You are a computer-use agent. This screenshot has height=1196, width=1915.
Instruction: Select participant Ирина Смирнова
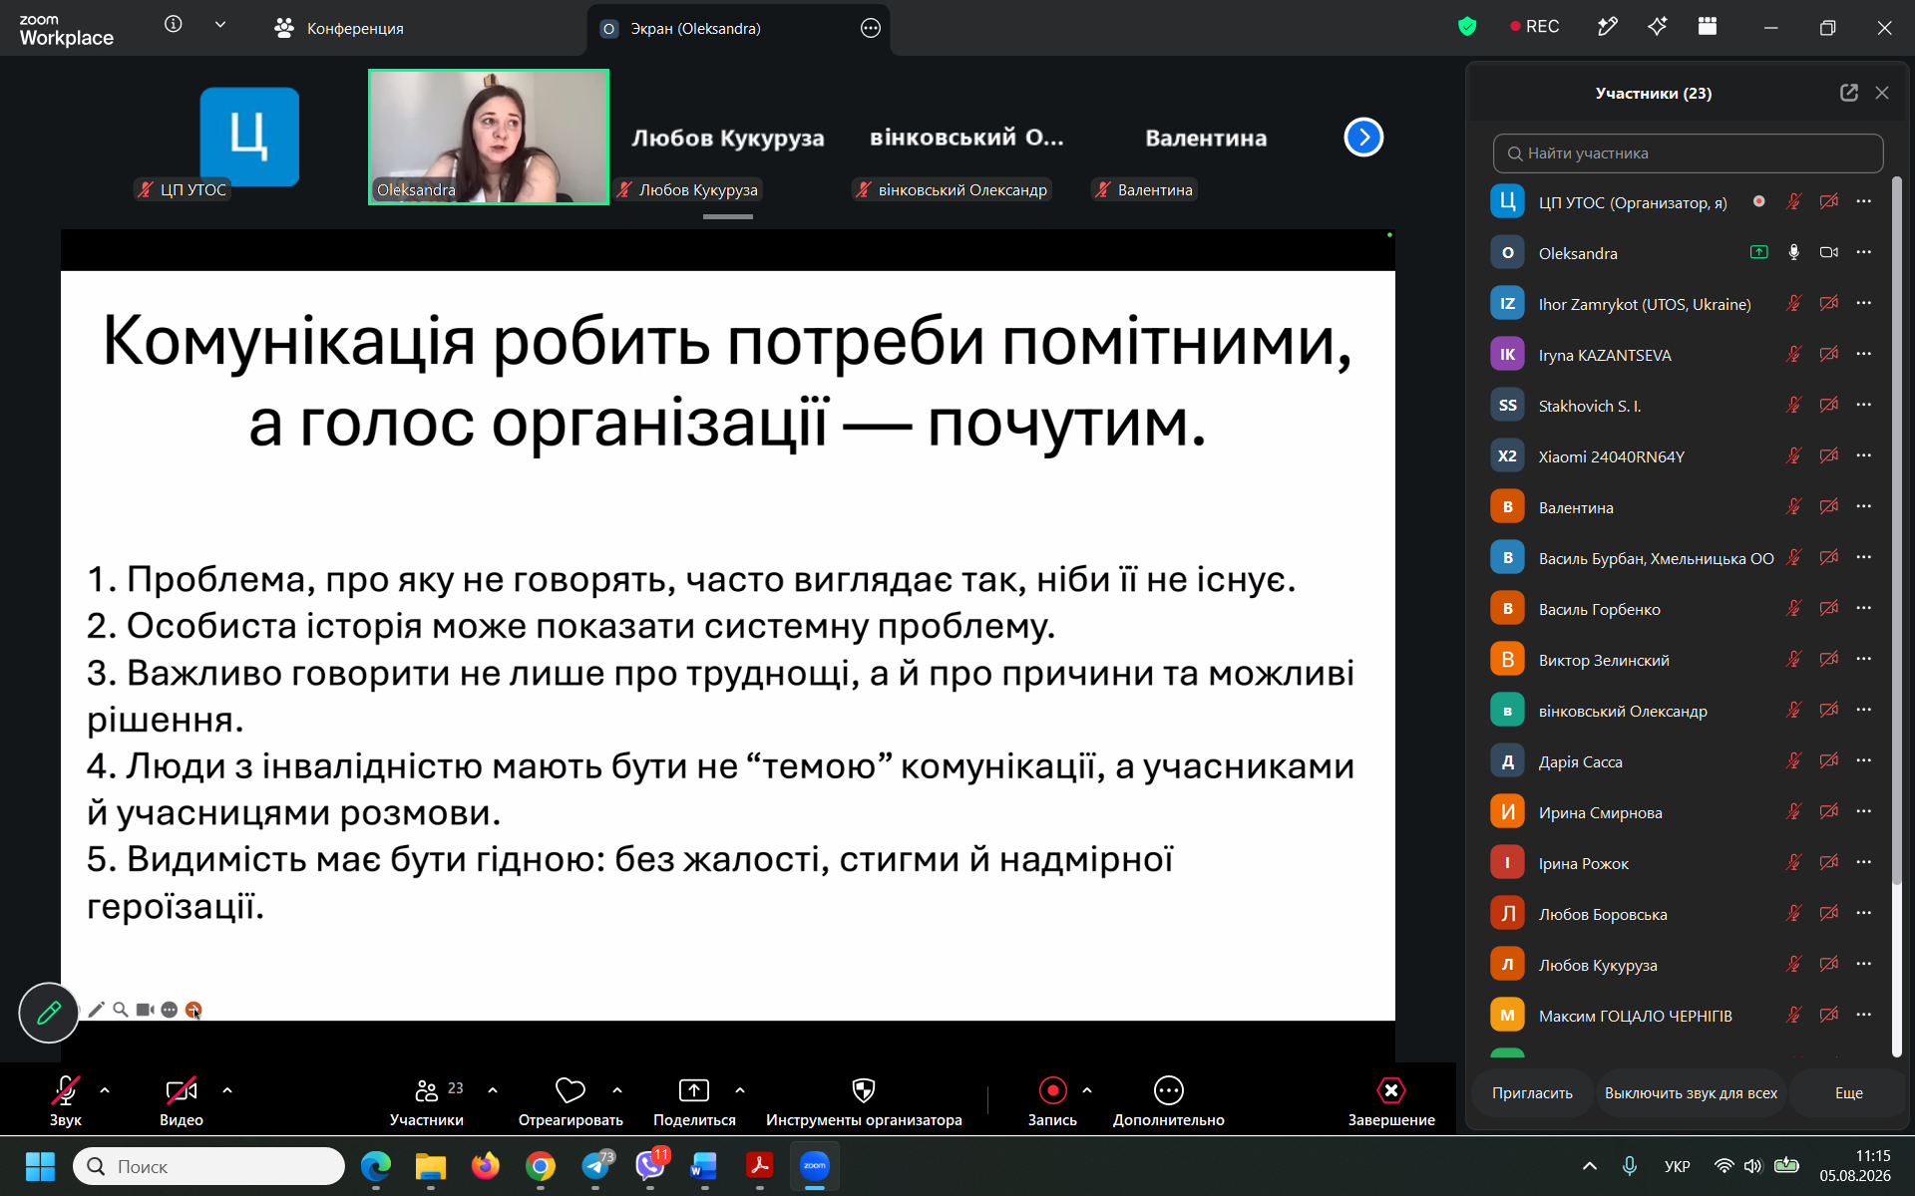click(1682, 812)
